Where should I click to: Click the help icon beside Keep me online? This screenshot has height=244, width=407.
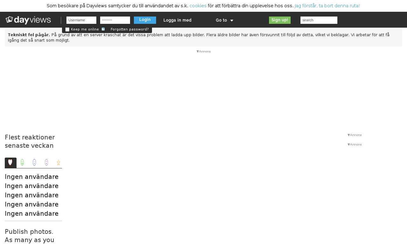coord(103,29)
